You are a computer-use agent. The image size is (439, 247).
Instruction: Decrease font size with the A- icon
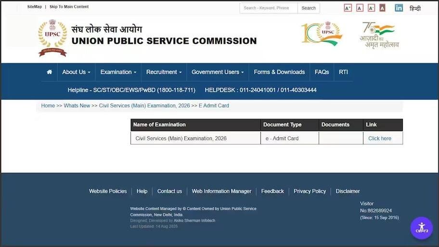click(x=371, y=8)
